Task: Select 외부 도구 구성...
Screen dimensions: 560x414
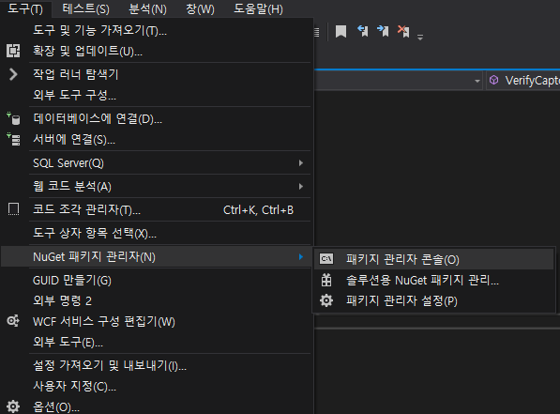Action: point(158,95)
